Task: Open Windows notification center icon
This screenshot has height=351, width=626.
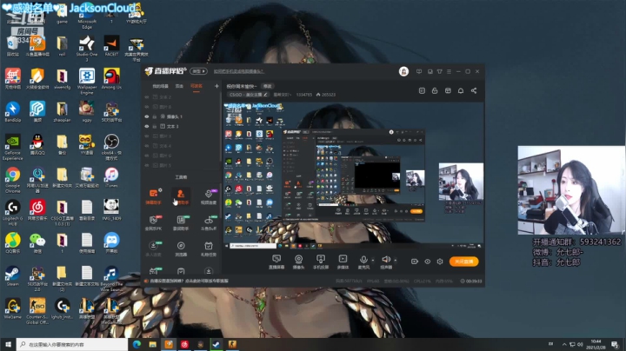Action: tap(616, 344)
